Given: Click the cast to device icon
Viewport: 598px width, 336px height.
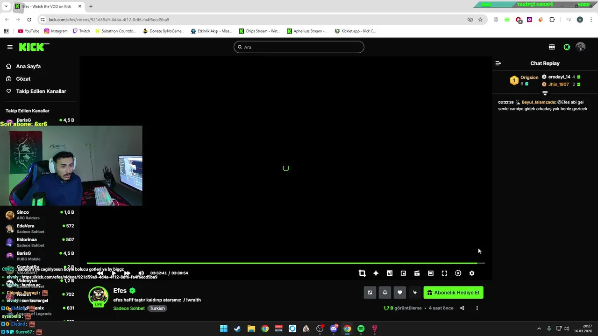Looking at the screenshot, I should click(417, 273).
